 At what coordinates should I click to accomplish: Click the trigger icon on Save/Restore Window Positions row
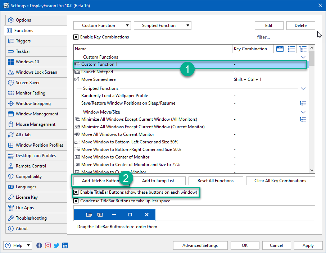point(303,103)
